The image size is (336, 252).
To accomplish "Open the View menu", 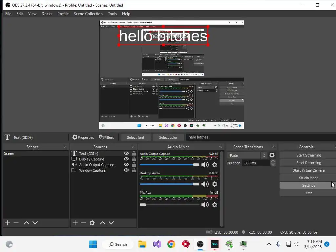I will [x=32, y=14].
